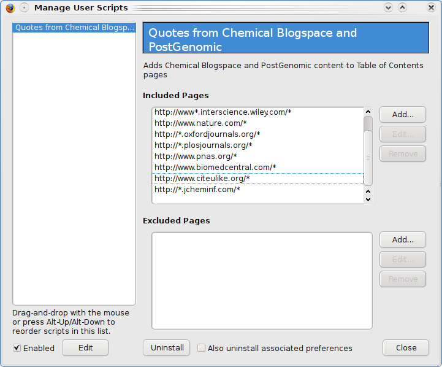Choose the http://*.jcheminf.com/* included page
This screenshot has width=442, height=367.
pyautogui.click(x=197, y=190)
